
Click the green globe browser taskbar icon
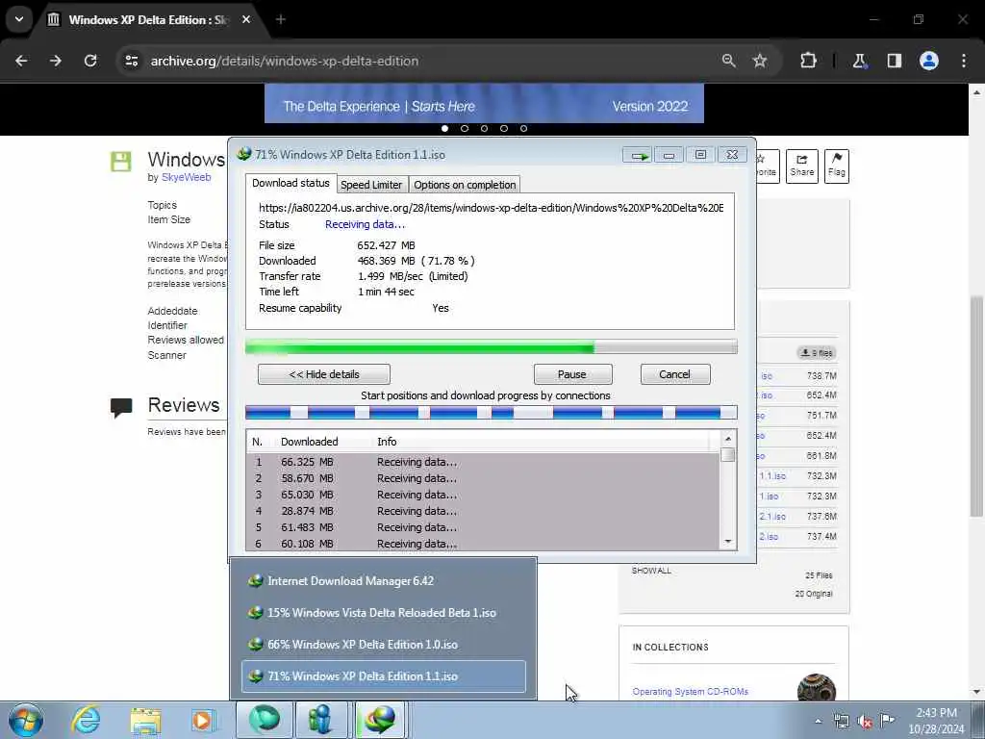[264, 720]
